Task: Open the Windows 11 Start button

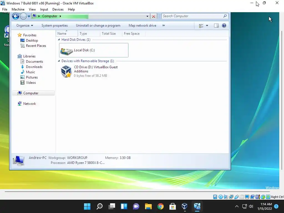Action: pyautogui.click(x=87, y=206)
